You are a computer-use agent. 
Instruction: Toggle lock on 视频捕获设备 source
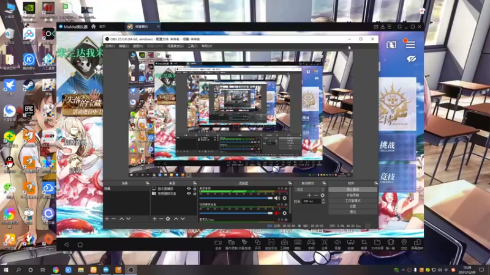click(194, 194)
